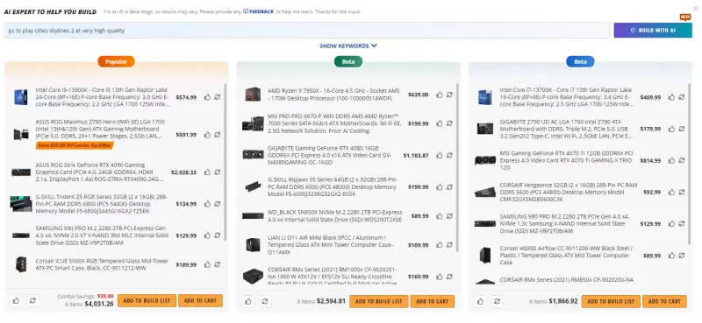The height and width of the screenshot is (323, 702).
Task: Like the whole $1,866.92 build
Action: pos(480,301)
